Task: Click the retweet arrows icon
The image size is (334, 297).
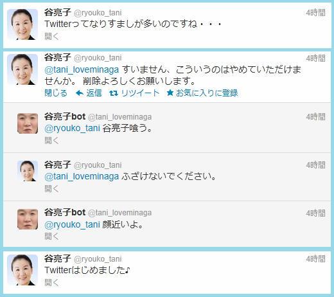Action: click(x=114, y=93)
